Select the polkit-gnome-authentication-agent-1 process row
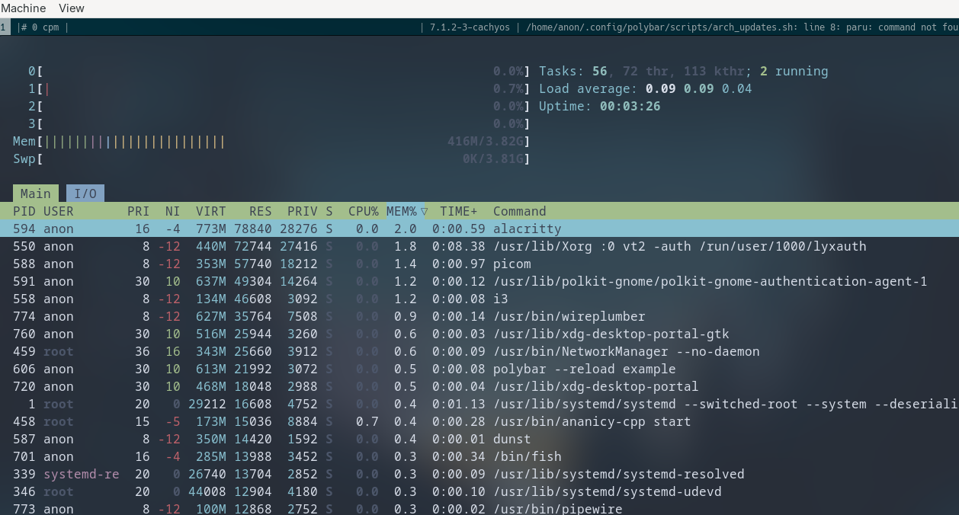The height and width of the screenshot is (515, 959). (479, 281)
